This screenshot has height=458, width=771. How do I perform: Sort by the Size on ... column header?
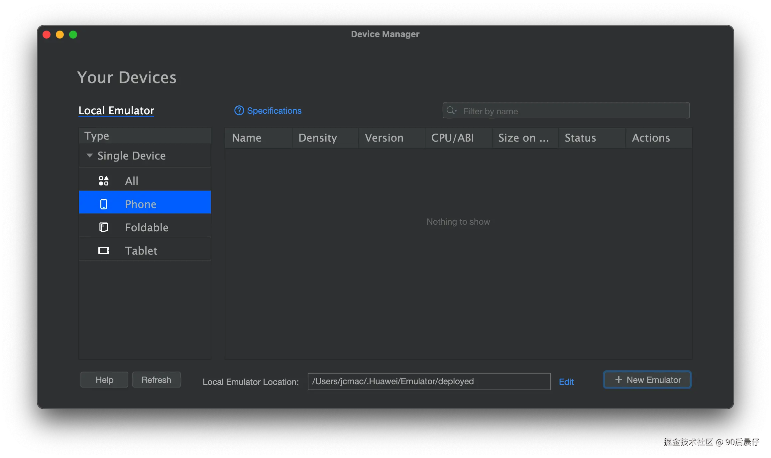click(x=525, y=138)
